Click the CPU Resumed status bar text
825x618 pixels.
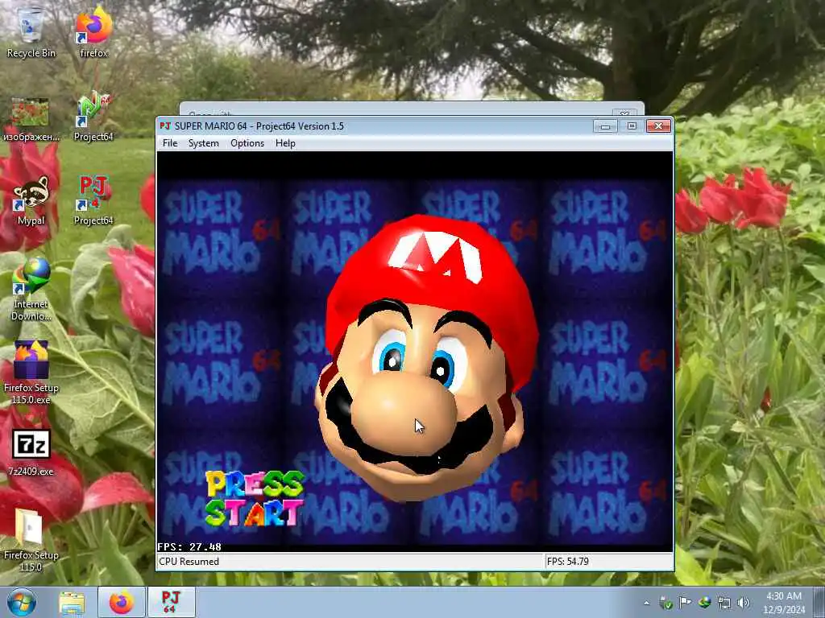[x=189, y=561]
